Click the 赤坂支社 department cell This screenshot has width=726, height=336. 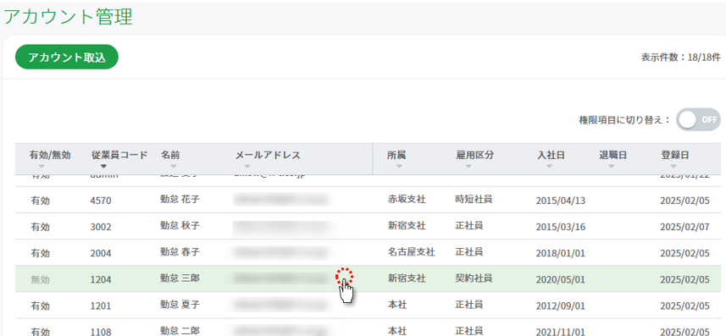(x=407, y=200)
